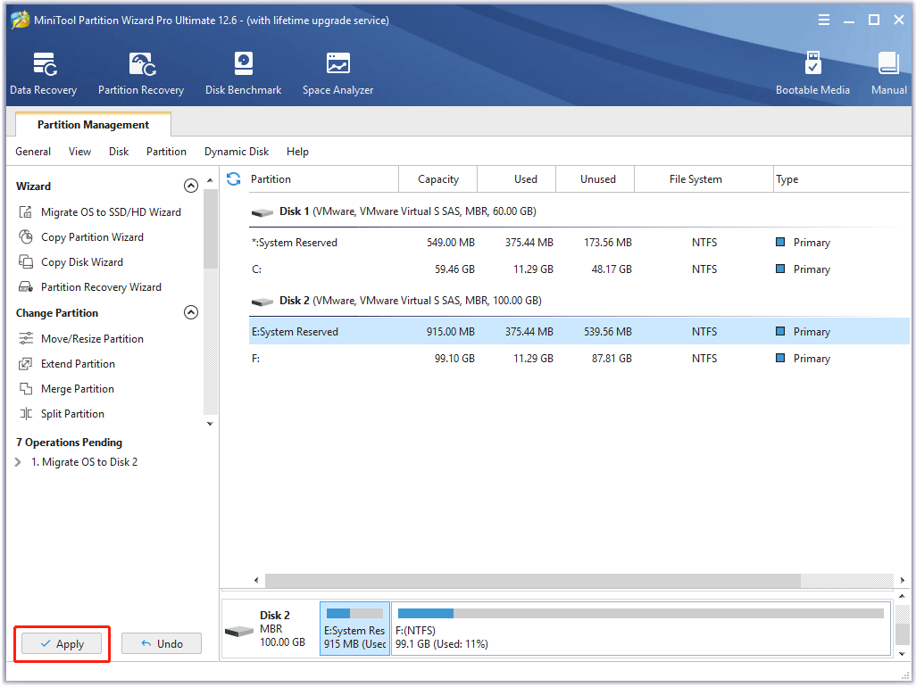Viewport: 916px width, 687px height.
Task: Create Bootable Media
Action: click(x=812, y=73)
